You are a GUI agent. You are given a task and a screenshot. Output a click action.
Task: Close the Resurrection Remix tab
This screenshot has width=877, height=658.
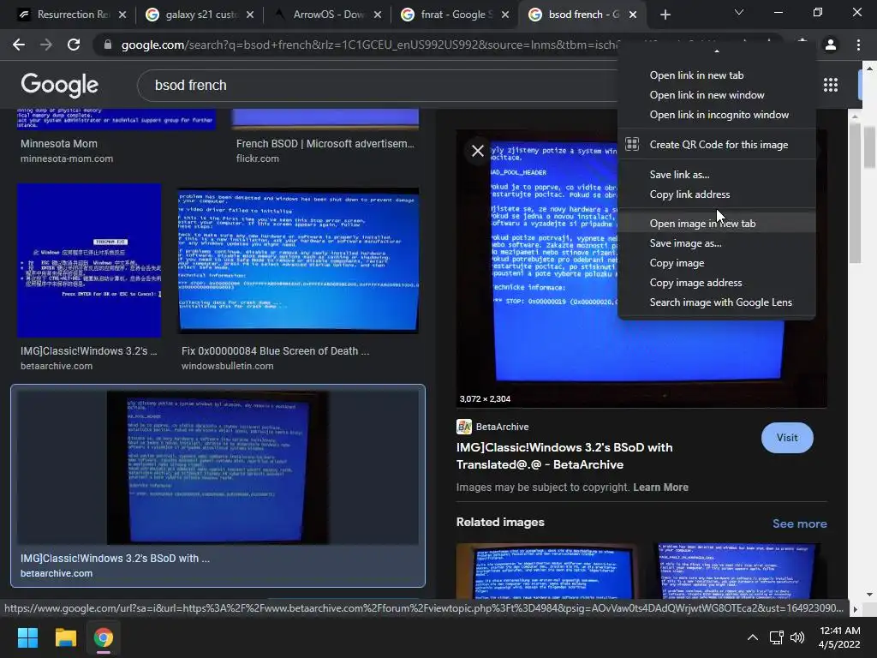coord(122,15)
